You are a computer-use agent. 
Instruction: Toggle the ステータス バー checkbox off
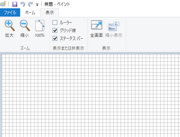click(x=55, y=39)
